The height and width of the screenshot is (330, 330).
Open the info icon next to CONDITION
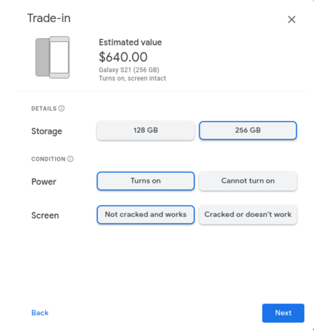(70, 159)
